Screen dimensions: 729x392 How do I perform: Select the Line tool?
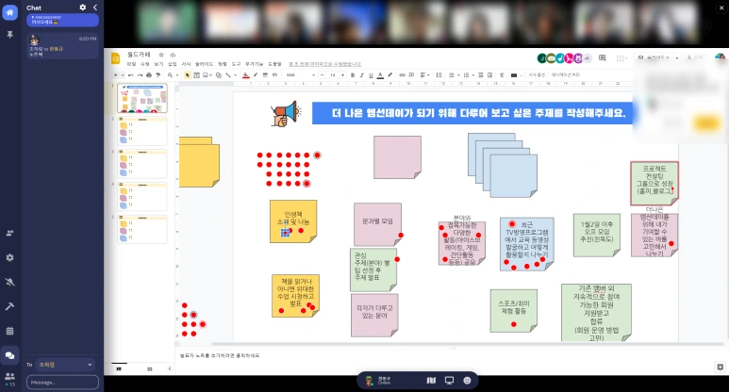point(228,74)
